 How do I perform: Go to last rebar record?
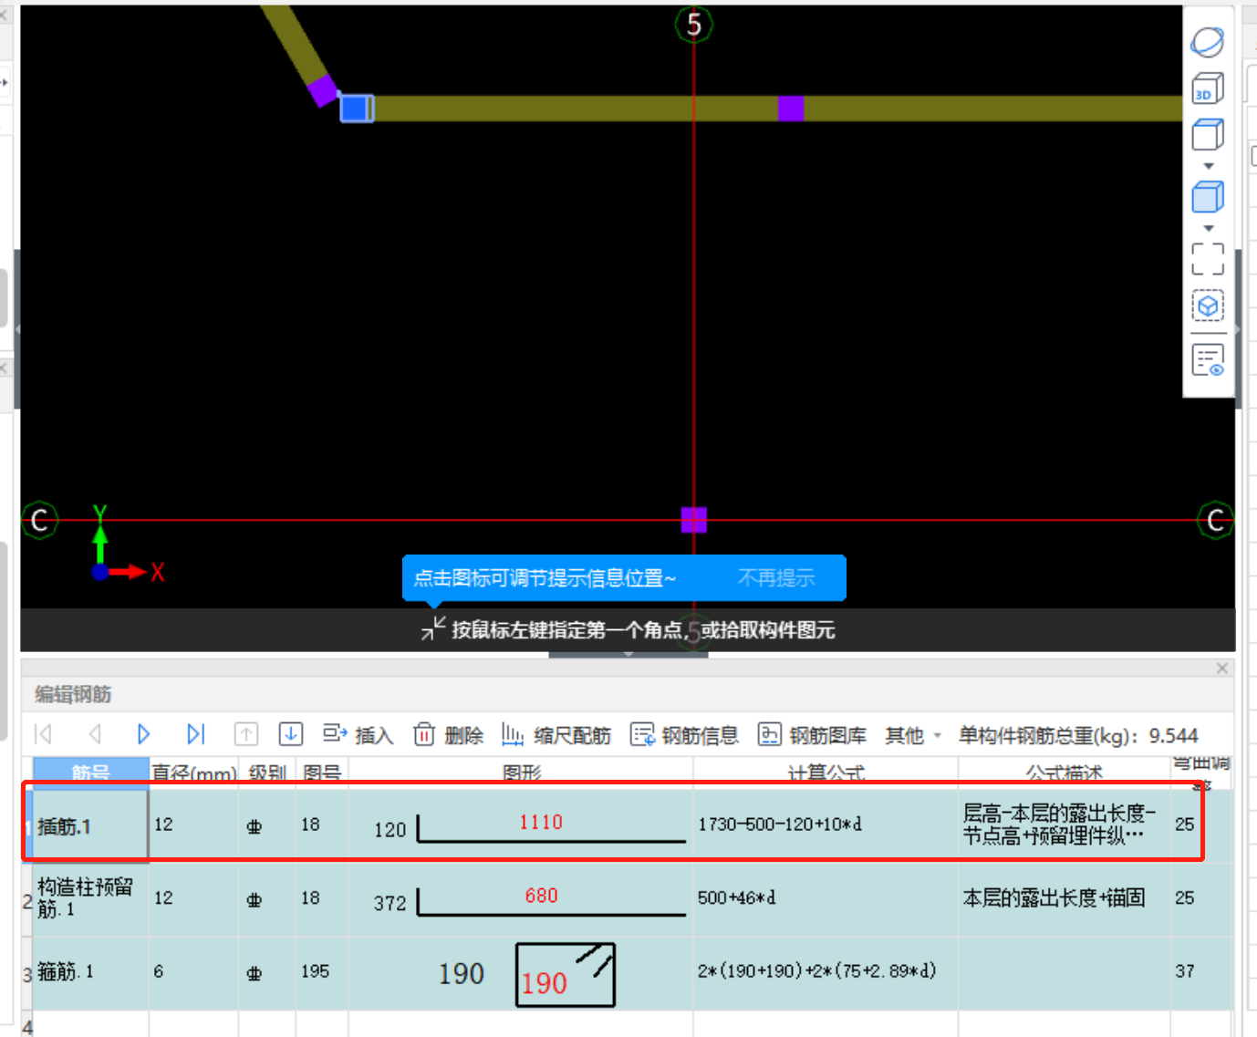pos(195,734)
